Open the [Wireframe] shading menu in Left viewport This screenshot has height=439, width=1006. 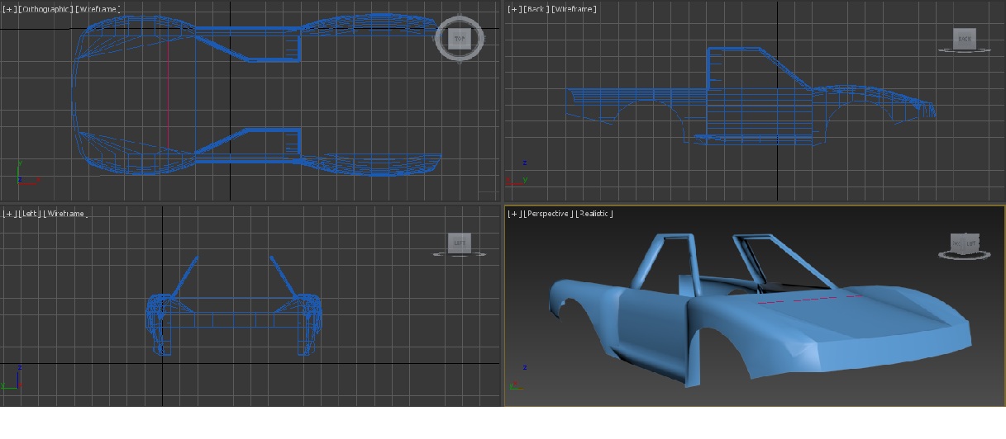[x=65, y=214]
